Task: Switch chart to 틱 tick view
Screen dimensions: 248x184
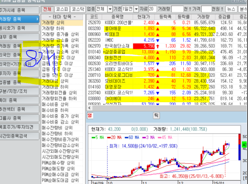Action: tap(156, 116)
